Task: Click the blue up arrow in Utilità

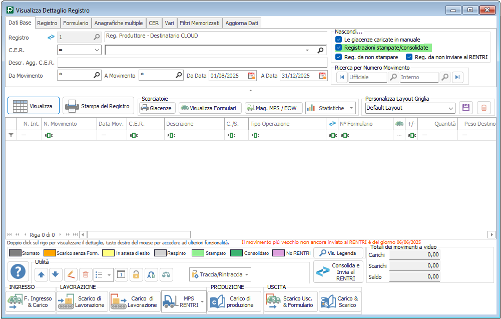Action: point(41,274)
